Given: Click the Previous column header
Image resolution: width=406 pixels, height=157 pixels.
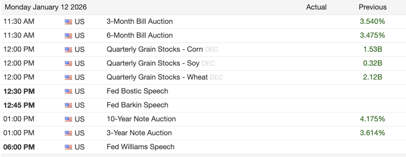Looking at the screenshot, I should point(373,7).
